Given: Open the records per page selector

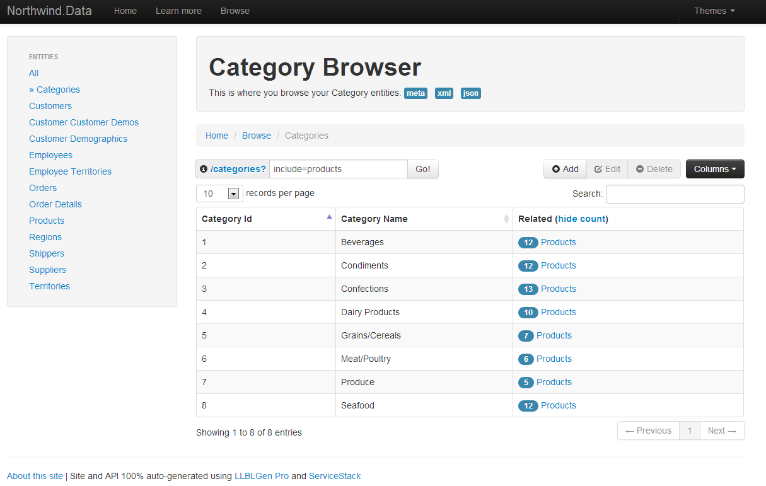Looking at the screenshot, I should [219, 194].
